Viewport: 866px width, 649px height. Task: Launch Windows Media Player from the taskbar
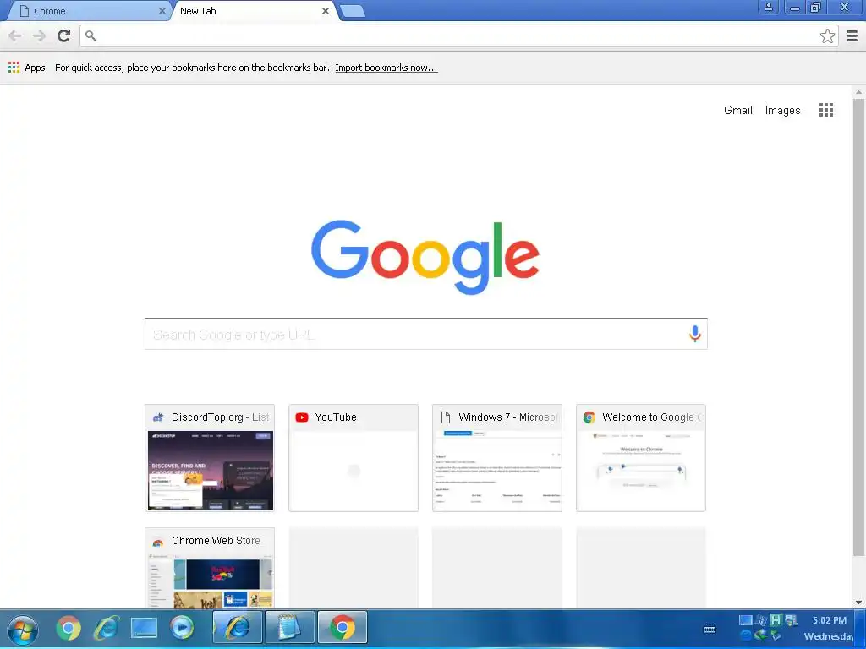(182, 628)
